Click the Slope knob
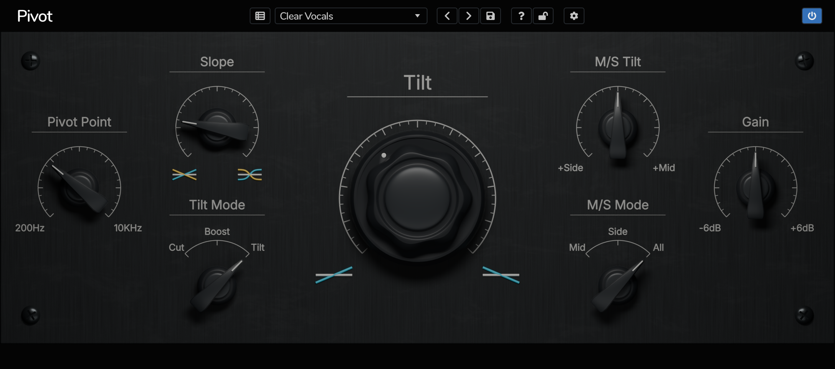 [x=217, y=127]
